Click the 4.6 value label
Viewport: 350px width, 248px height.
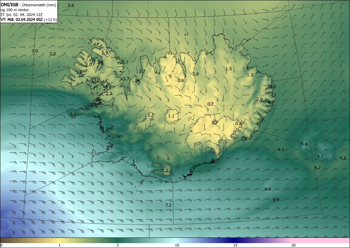pos(273,87)
